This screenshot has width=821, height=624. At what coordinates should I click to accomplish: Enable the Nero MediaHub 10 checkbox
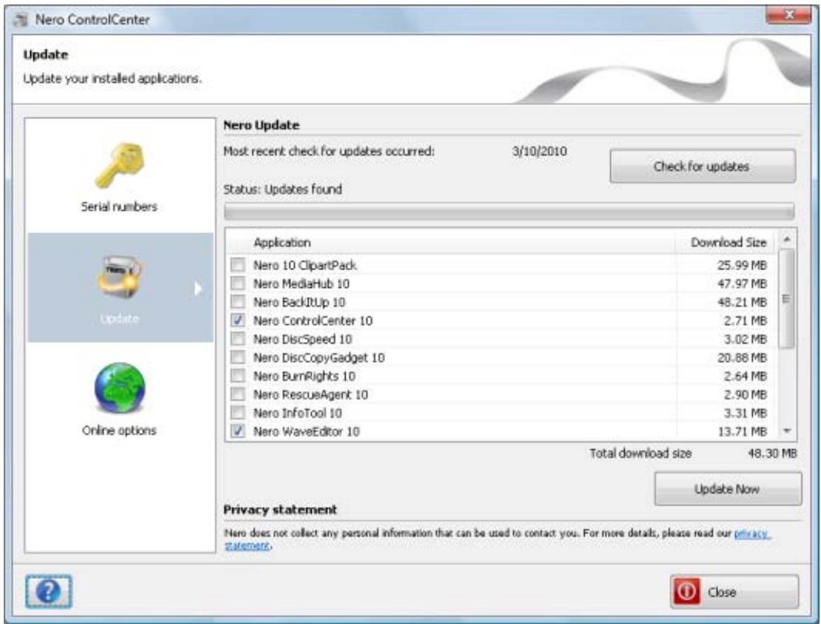coord(238,284)
